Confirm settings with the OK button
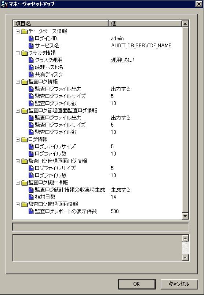The image size is (204, 295). pyautogui.click(x=137, y=284)
